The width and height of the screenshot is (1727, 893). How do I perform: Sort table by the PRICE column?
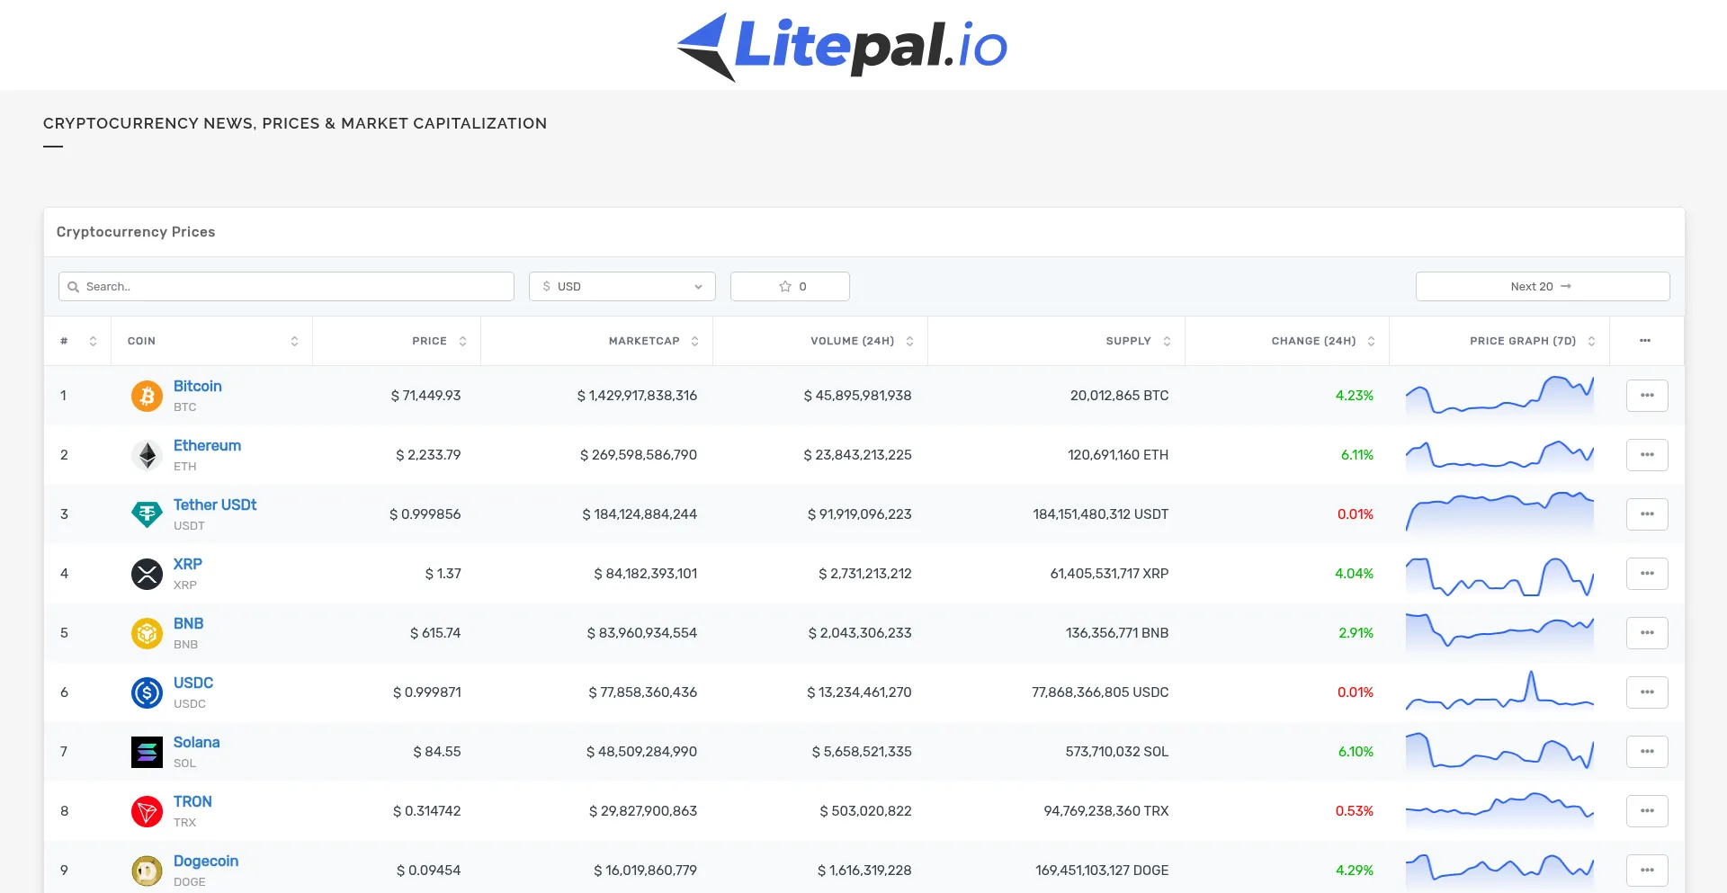tap(397, 341)
